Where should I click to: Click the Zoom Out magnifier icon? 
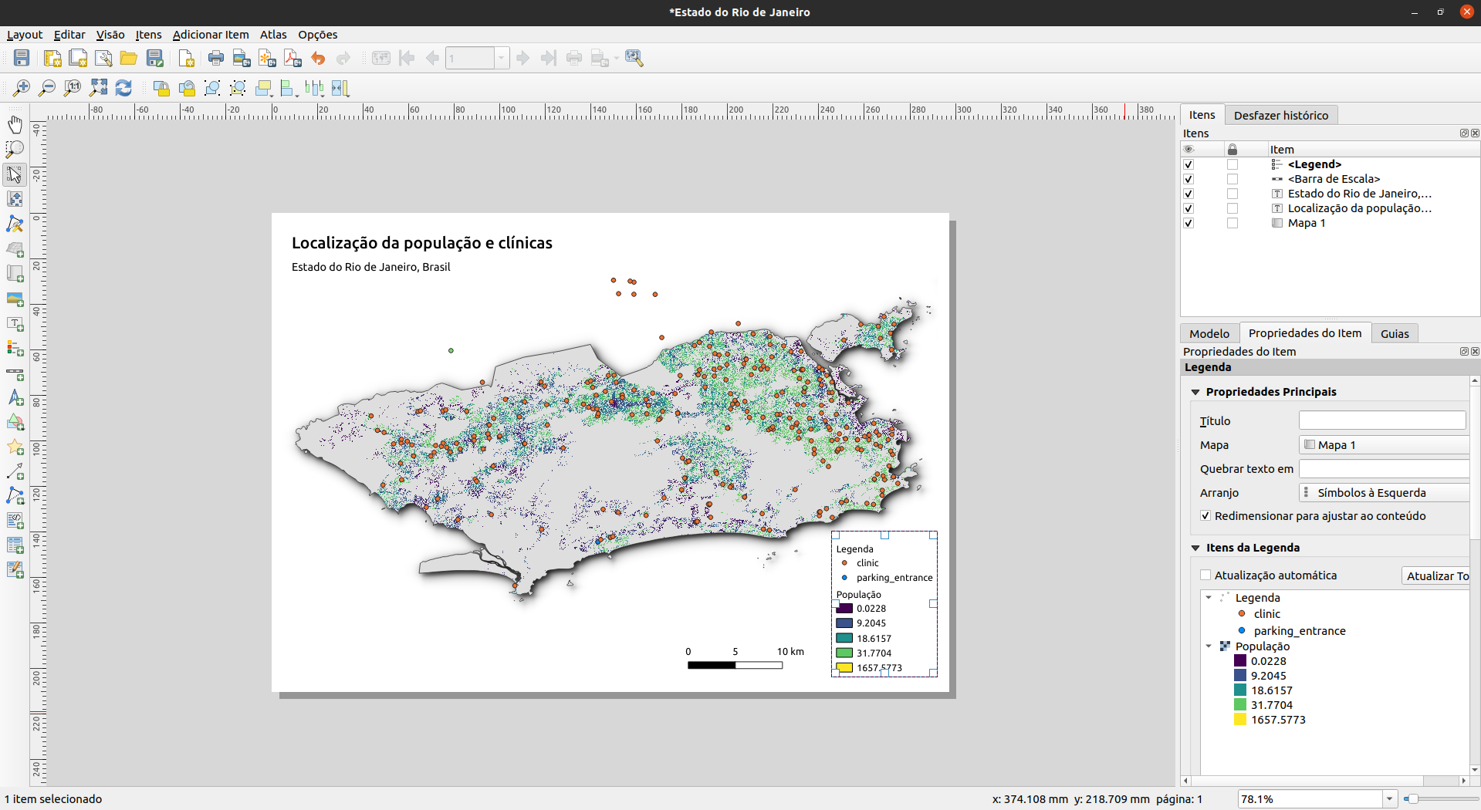click(x=47, y=88)
